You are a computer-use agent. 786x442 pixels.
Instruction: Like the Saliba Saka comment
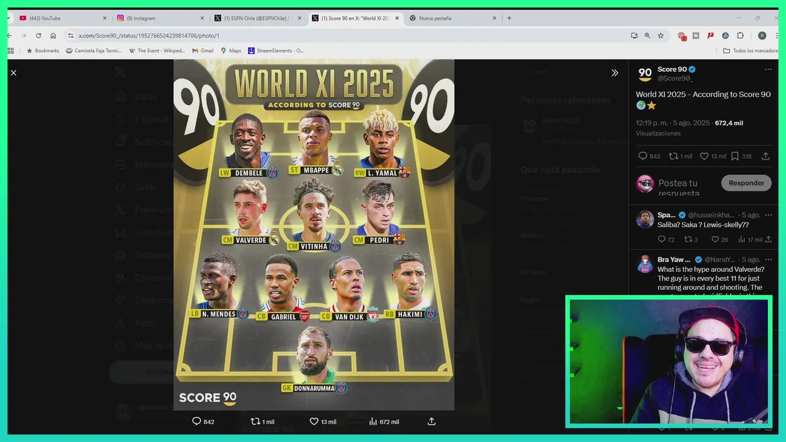(x=719, y=239)
